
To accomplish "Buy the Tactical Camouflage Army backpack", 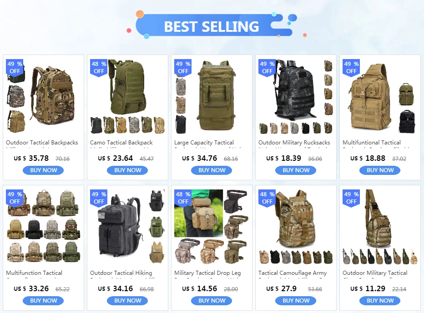I will pos(296,301).
